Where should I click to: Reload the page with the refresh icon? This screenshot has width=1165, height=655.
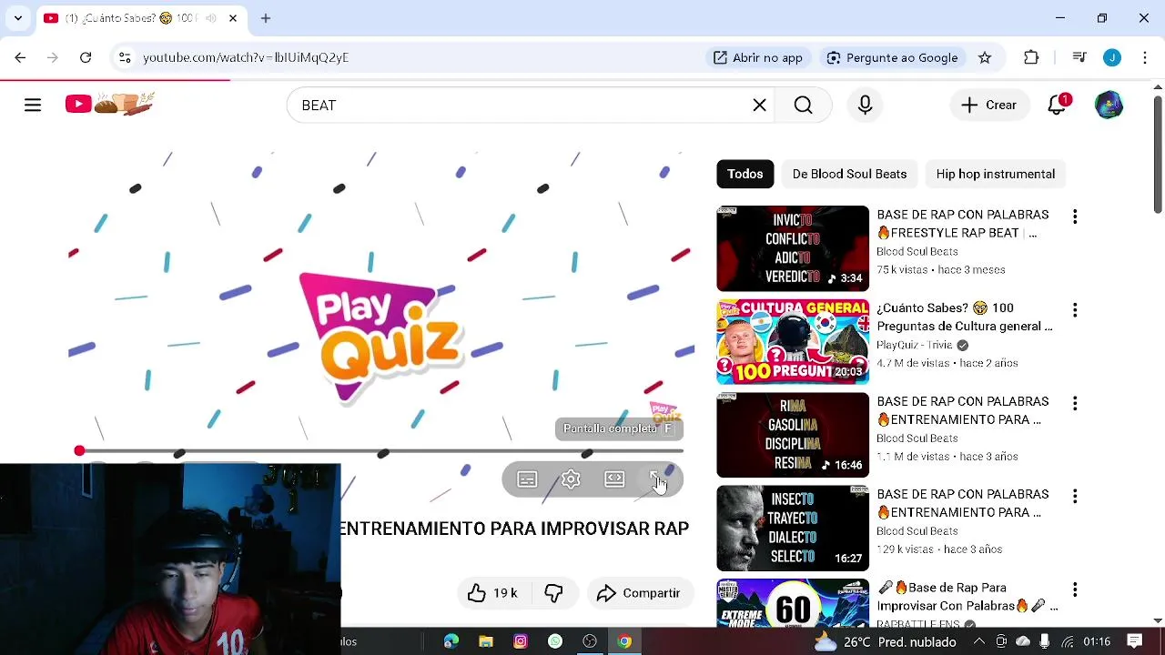86,57
